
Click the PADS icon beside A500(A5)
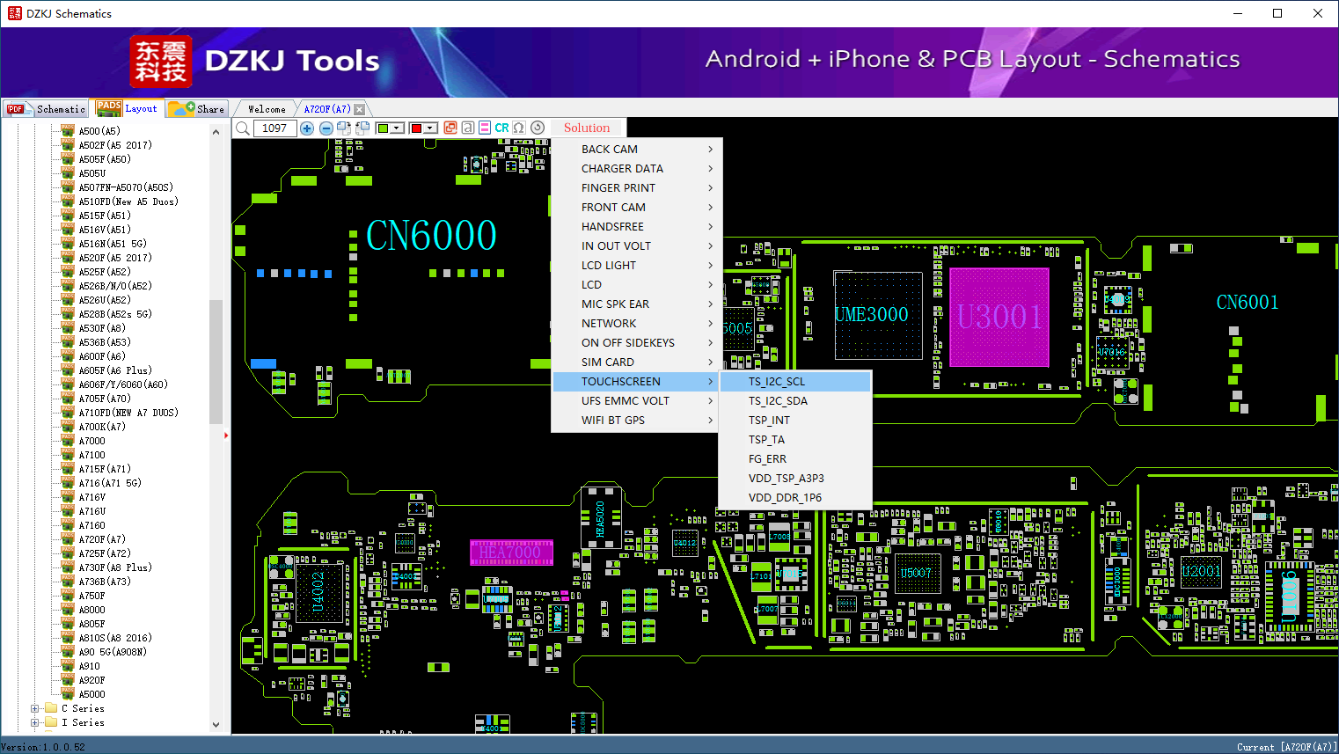point(68,131)
